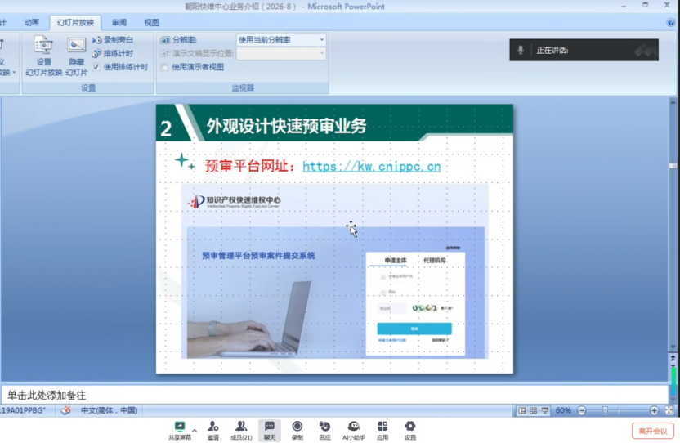The height and width of the screenshot is (443, 680).
Task: Open AI Assistant (AI小助手)
Action: 354,431
